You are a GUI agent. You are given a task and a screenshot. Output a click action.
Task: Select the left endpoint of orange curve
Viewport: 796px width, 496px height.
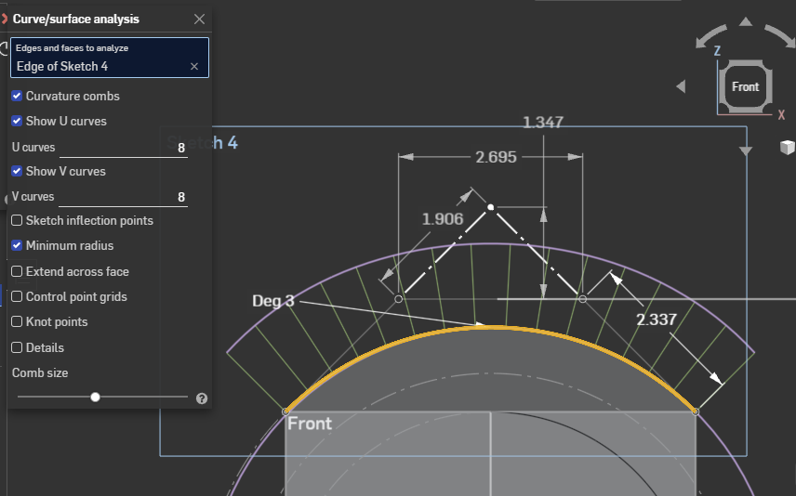click(x=285, y=411)
